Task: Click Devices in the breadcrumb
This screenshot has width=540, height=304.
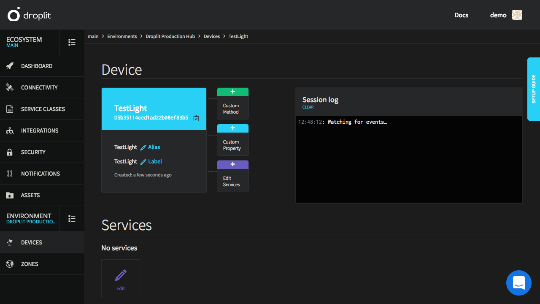Action: pos(212,36)
